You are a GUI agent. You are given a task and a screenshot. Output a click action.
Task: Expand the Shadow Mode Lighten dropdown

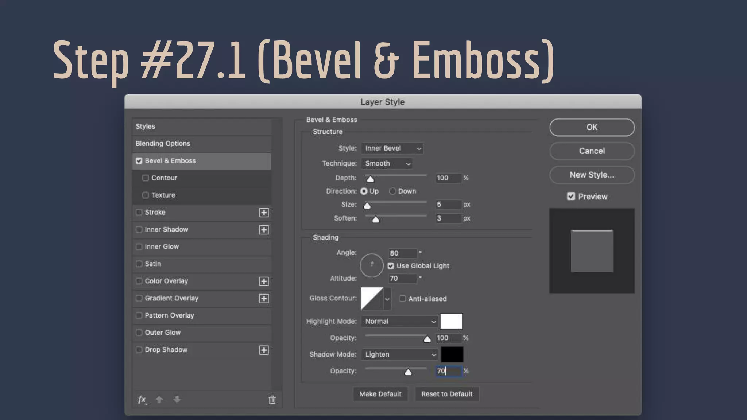pyautogui.click(x=400, y=354)
